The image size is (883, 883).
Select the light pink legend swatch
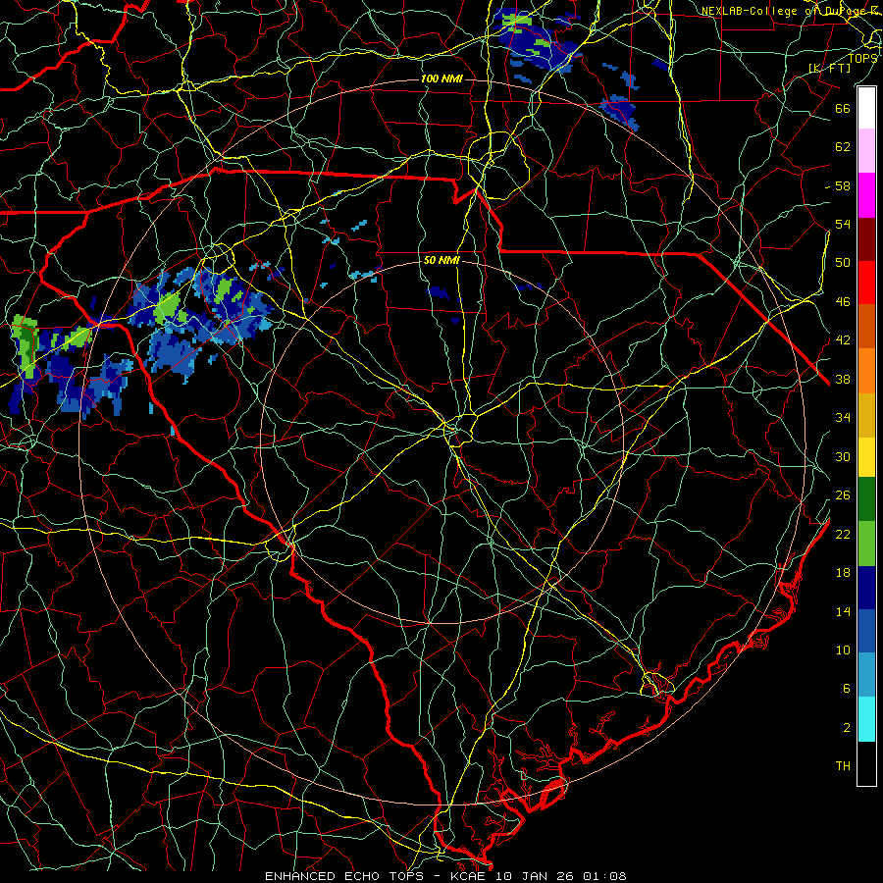click(x=866, y=151)
